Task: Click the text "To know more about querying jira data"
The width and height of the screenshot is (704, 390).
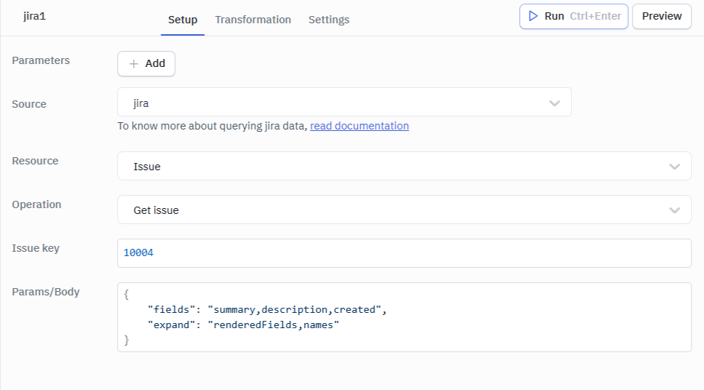Action: click(x=212, y=126)
